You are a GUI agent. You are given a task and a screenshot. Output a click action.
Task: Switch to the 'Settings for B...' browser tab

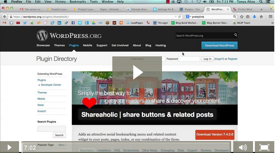click(x=164, y=9)
